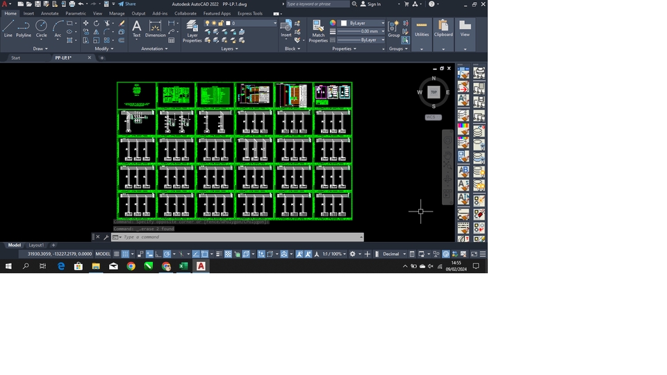Open Layer Properties manager
The width and height of the screenshot is (667, 375).
(192, 31)
